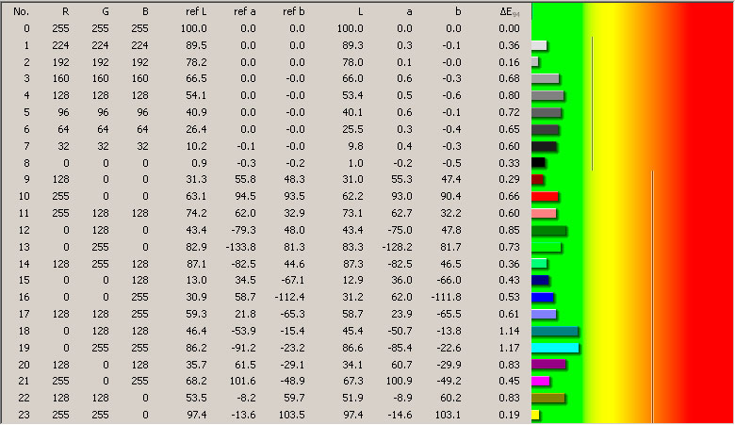Select the gray bar in row 4

point(547,95)
